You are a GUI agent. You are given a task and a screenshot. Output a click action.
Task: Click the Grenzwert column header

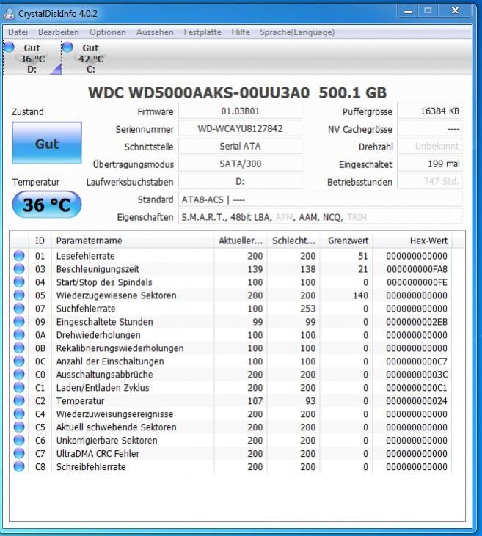[346, 241]
